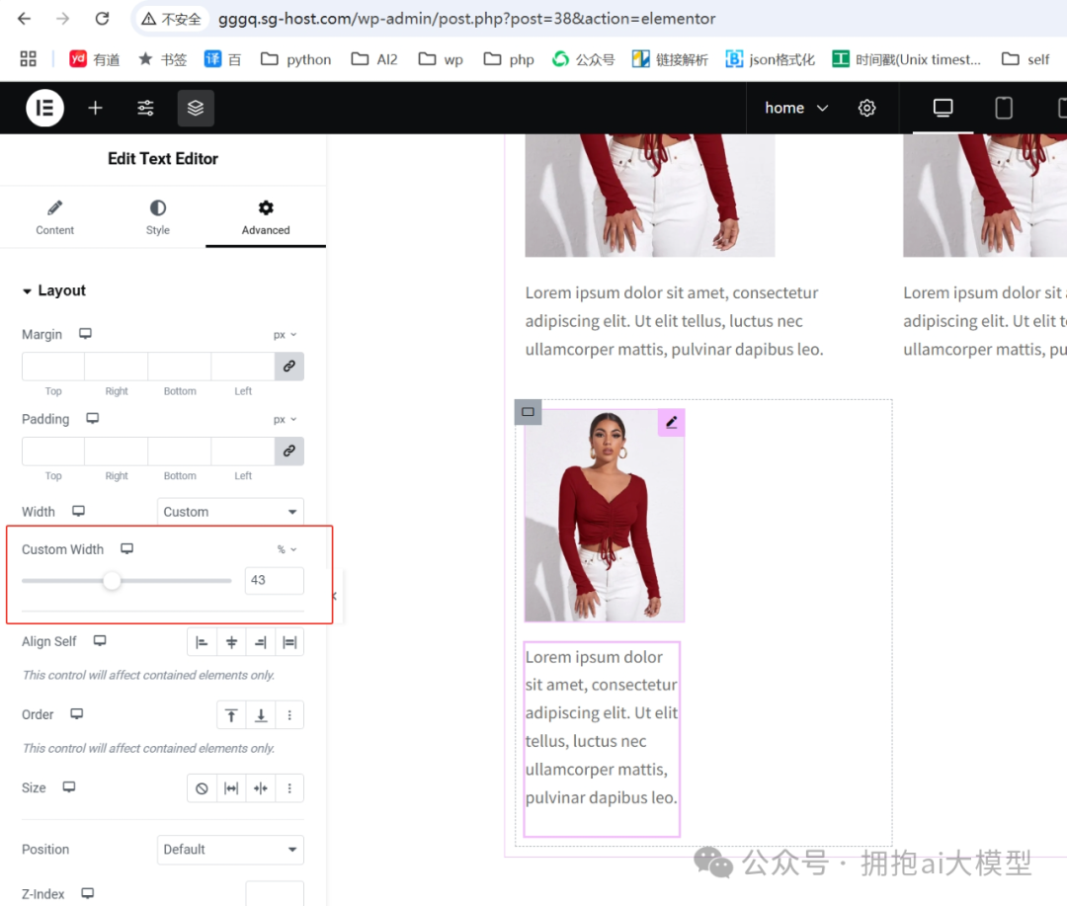Switch to desktop device preview

click(x=943, y=108)
